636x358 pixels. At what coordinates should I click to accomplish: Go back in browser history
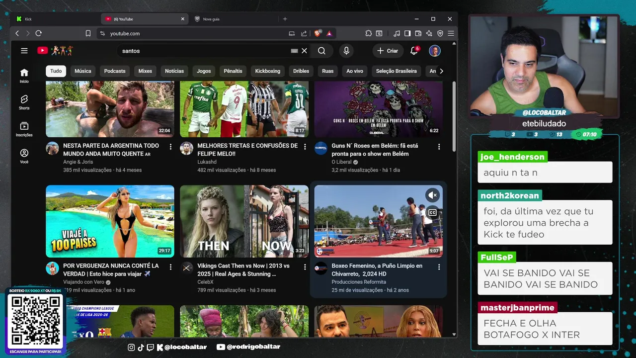tap(17, 33)
